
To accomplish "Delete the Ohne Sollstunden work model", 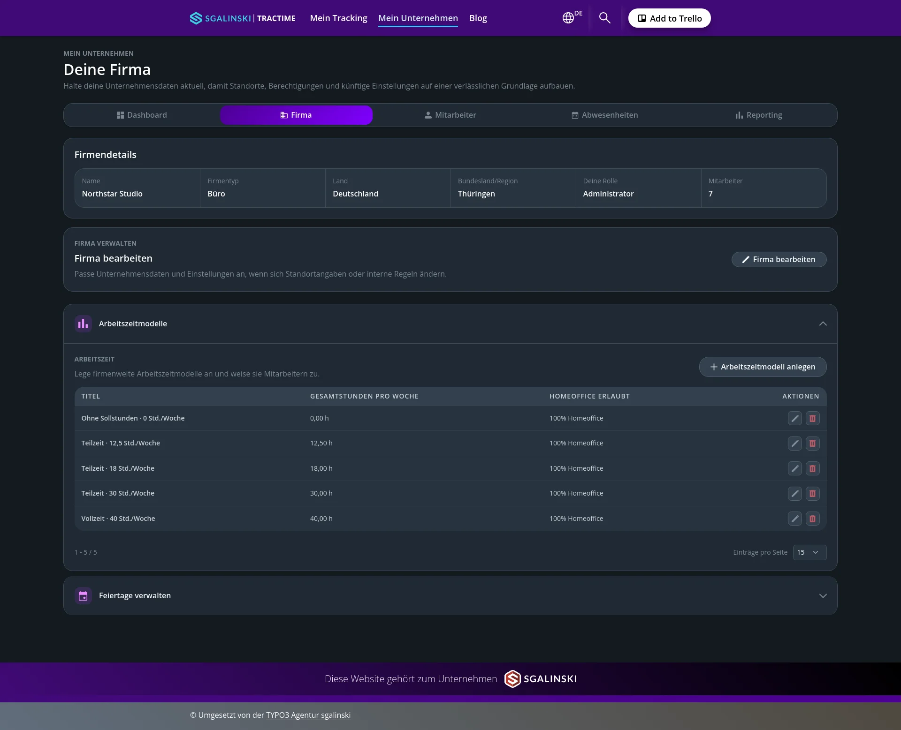I will [x=812, y=418].
